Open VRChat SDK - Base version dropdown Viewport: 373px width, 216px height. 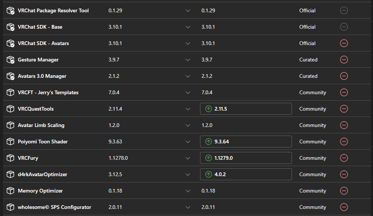click(x=188, y=27)
